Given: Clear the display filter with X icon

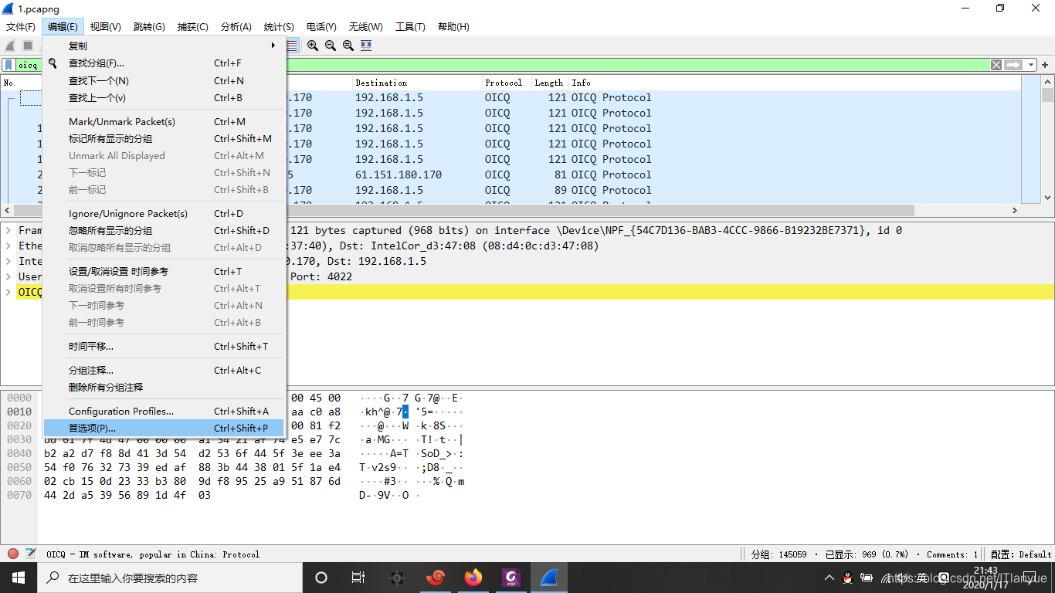Looking at the screenshot, I should tap(996, 65).
